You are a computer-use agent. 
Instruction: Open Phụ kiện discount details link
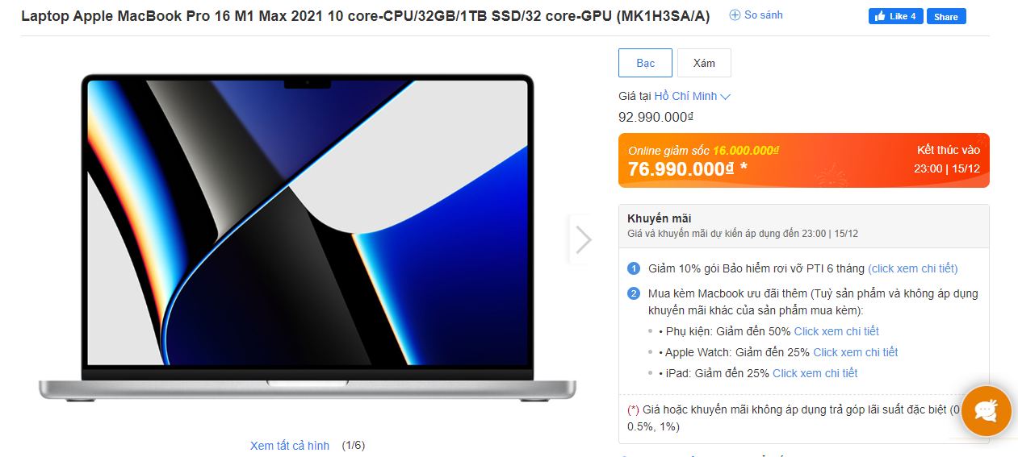836,331
